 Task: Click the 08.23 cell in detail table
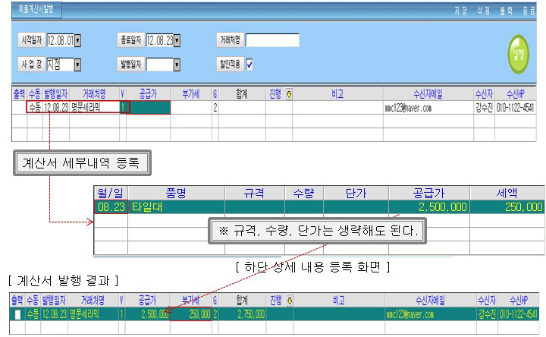pyautogui.click(x=111, y=207)
